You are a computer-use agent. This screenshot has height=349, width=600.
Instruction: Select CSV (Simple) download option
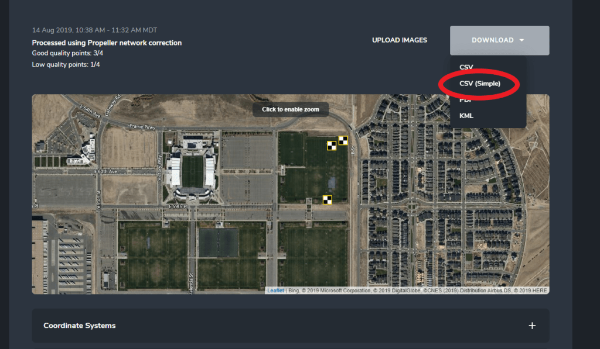(480, 83)
